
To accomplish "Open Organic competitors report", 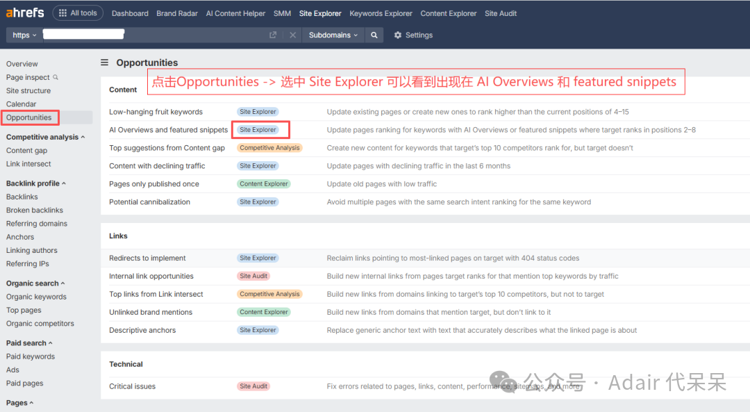I will [x=40, y=324].
